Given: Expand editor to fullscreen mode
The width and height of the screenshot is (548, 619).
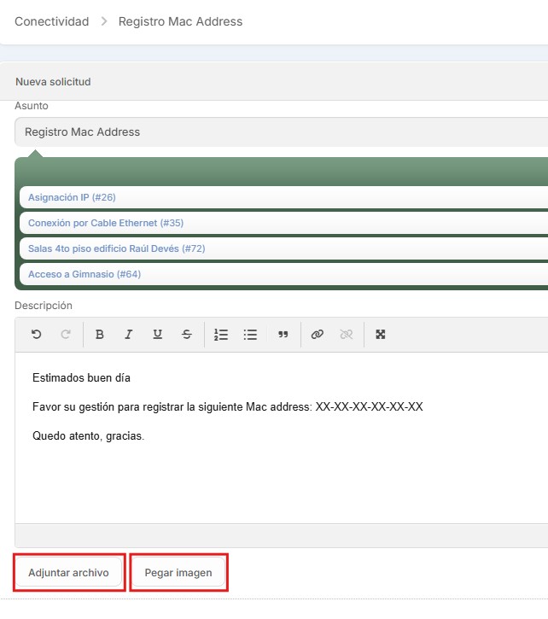Looking at the screenshot, I should coord(381,335).
